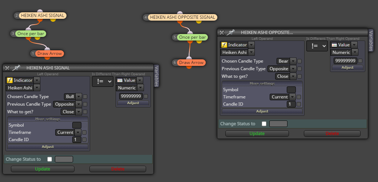
Task: Click Update in HEIKEN ASHI SIGNAL panel
Action: tap(43, 169)
